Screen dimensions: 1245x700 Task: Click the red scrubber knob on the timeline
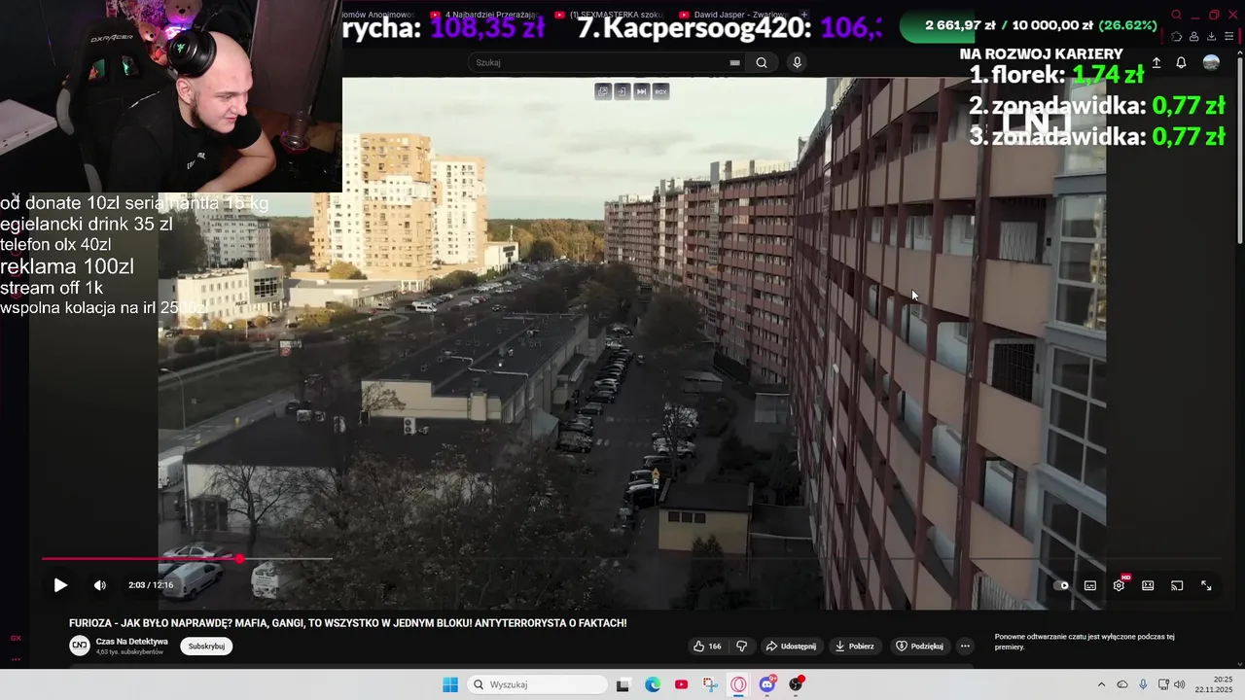click(x=239, y=559)
